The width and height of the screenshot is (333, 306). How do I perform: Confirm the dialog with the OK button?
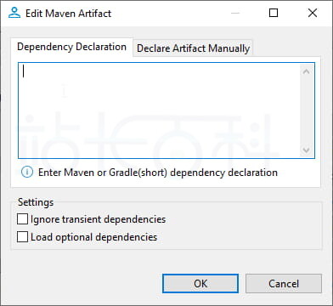(200, 283)
